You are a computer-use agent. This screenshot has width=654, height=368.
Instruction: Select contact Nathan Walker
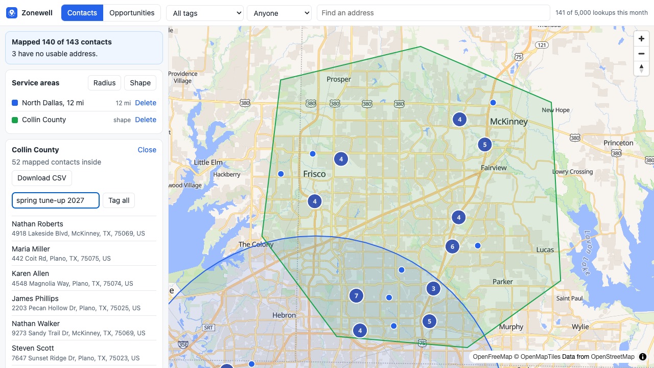(84, 328)
